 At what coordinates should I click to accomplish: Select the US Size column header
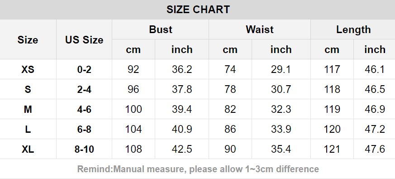(x=84, y=40)
